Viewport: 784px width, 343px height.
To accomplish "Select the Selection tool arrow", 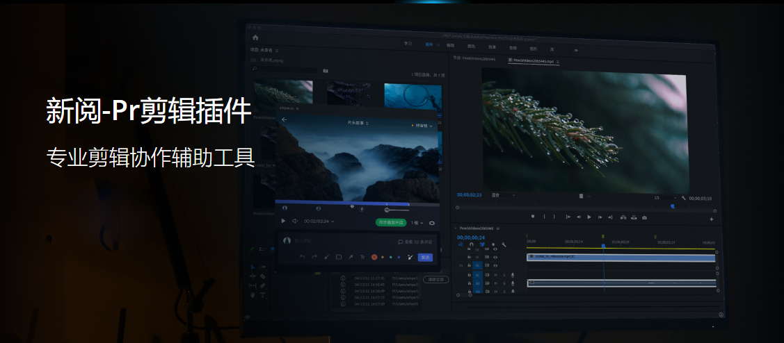I will point(253,267).
